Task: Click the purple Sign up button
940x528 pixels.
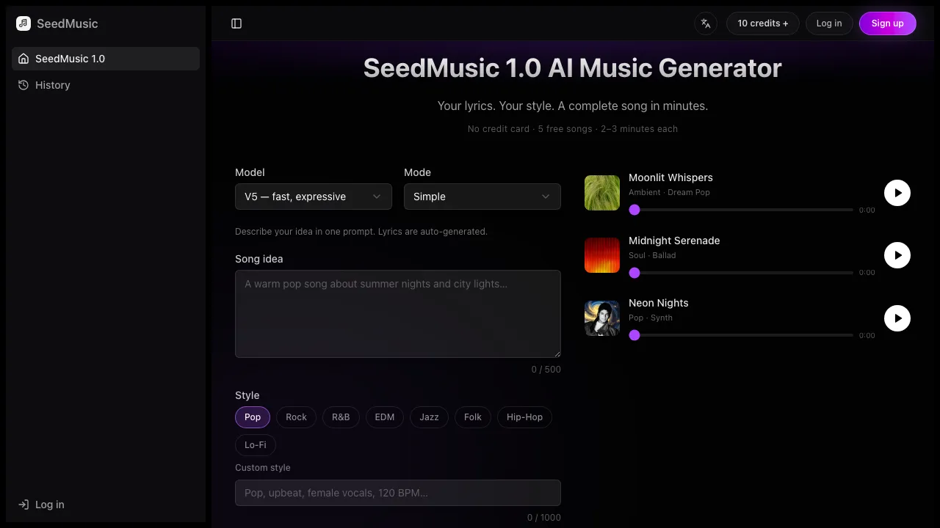Action: [887, 23]
